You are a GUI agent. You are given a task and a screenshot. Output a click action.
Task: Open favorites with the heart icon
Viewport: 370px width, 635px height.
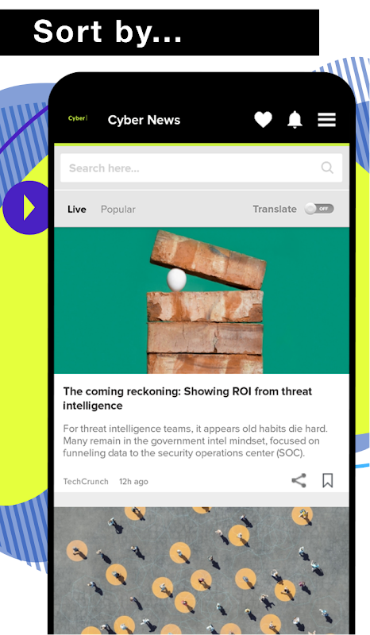[x=263, y=120]
